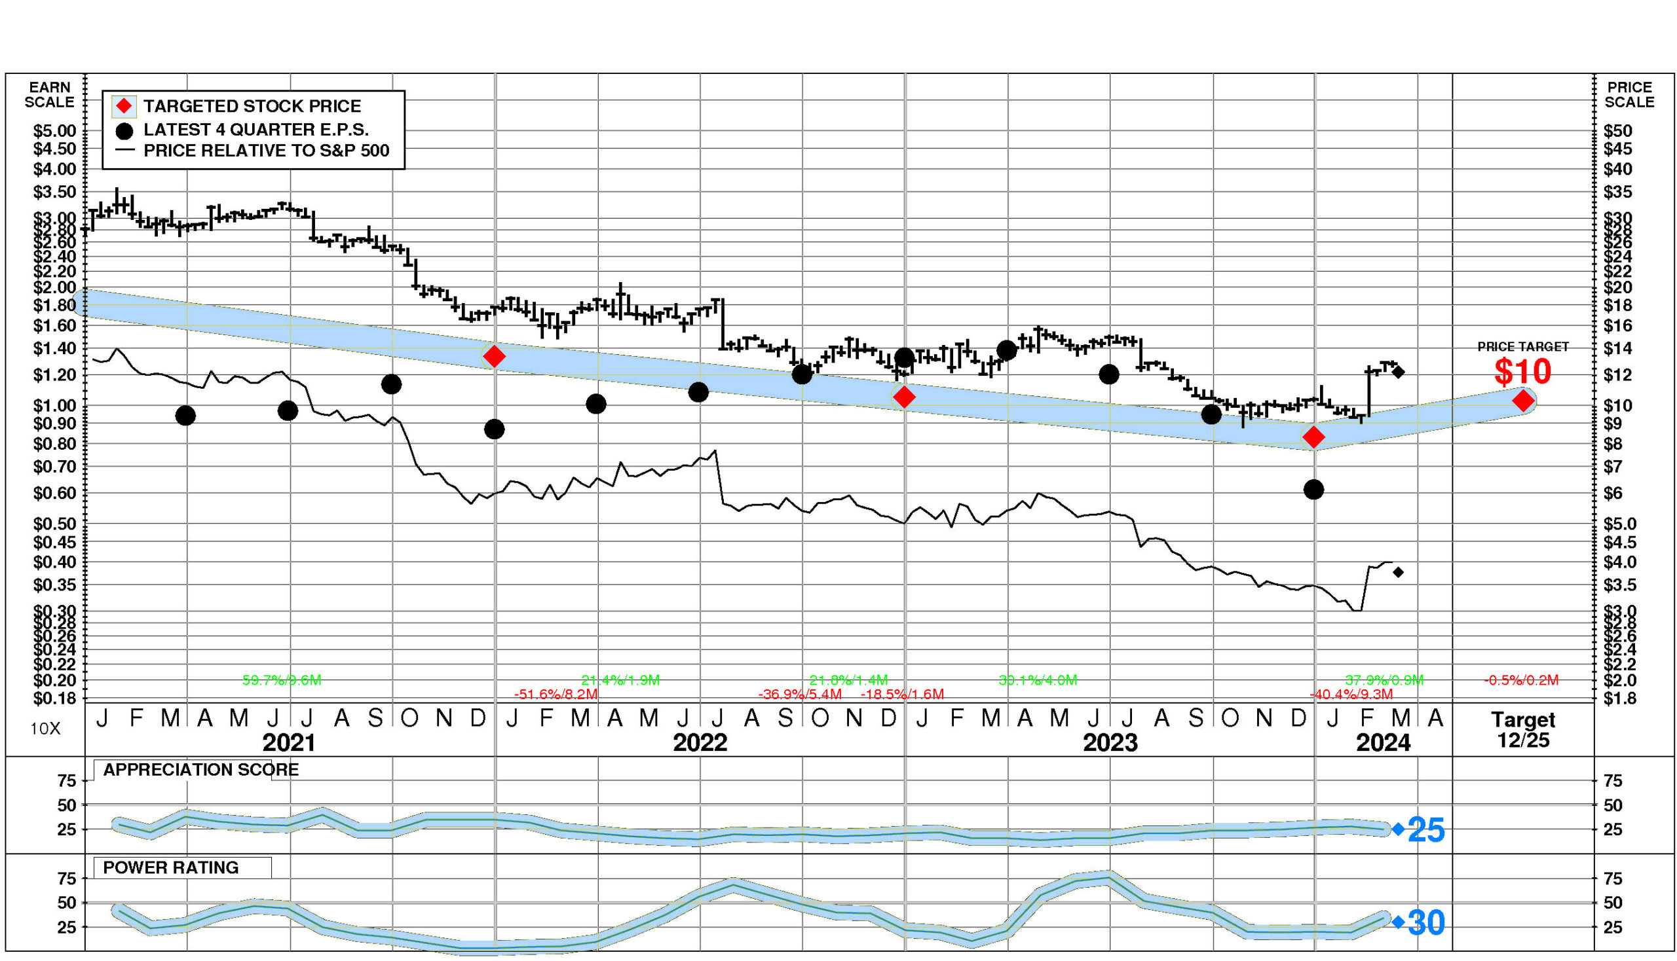
Task: Click the Target 12/25 axis label
Action: coord(1522,729)
